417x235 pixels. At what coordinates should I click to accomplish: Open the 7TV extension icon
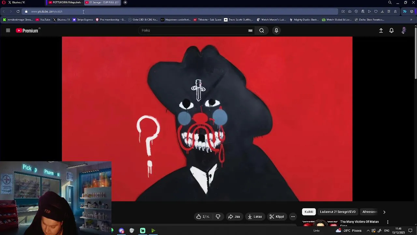click(405, 11)
